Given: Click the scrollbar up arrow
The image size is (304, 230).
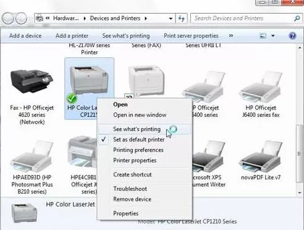Looking at the screenshot, I should 300,48.
